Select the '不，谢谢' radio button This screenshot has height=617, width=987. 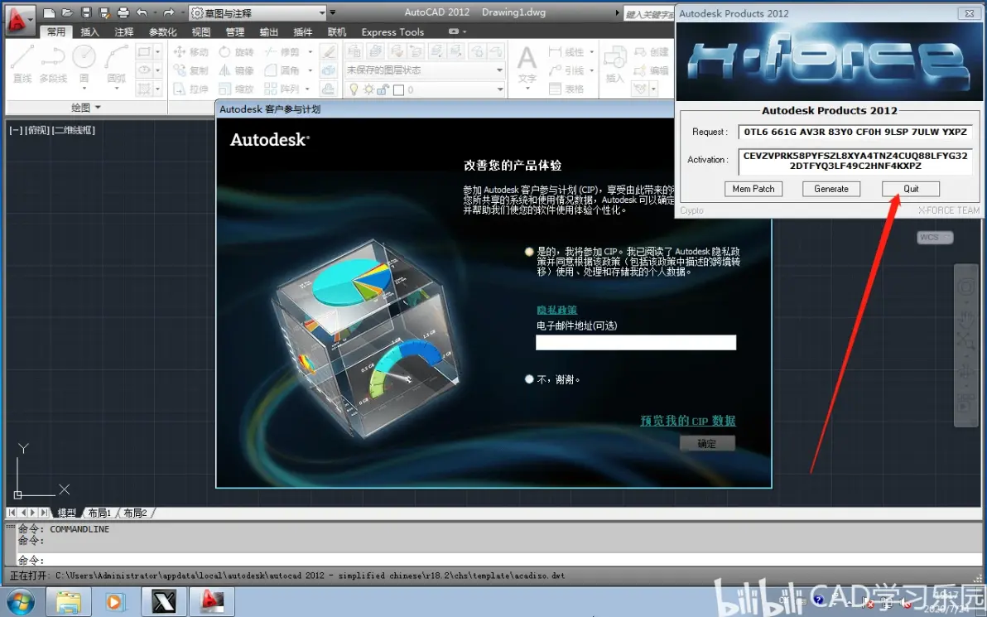coord(529,379)
